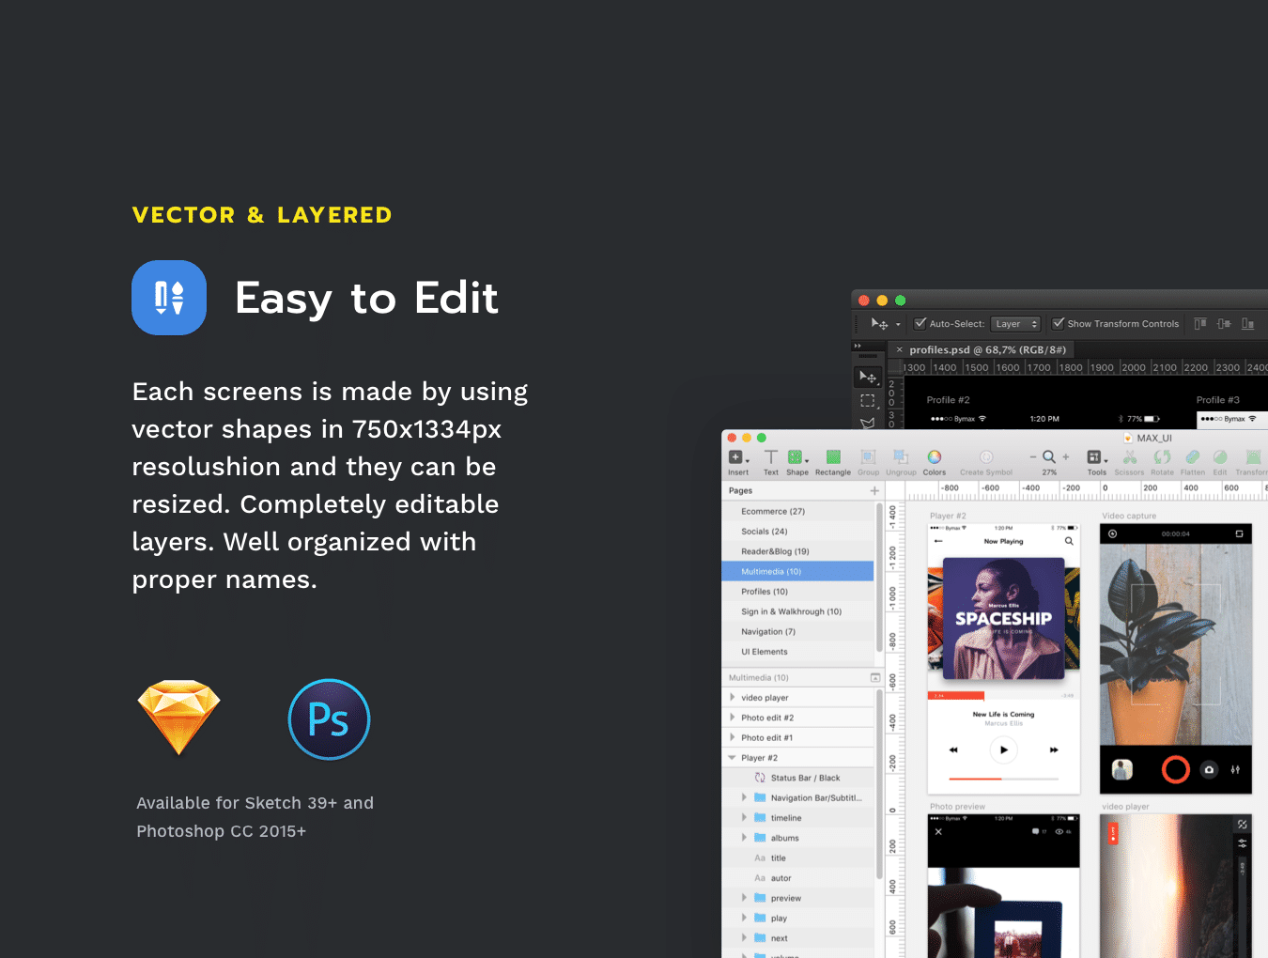Open the Auto-Select Layer dropdown
Screen dimensions: 1268x958
(1017, 324)
